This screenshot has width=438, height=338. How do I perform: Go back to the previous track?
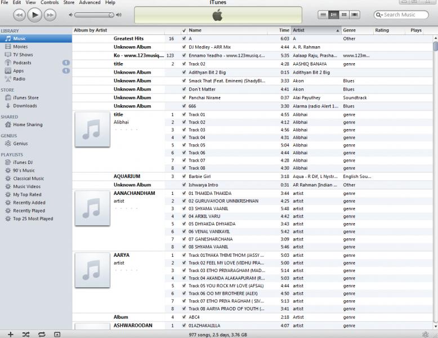click(x=19, y=15)
